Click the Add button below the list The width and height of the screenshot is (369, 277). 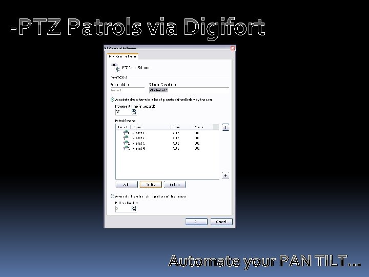point(127,185)
